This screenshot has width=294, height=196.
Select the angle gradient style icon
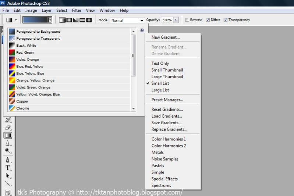(x=75, y=20)
